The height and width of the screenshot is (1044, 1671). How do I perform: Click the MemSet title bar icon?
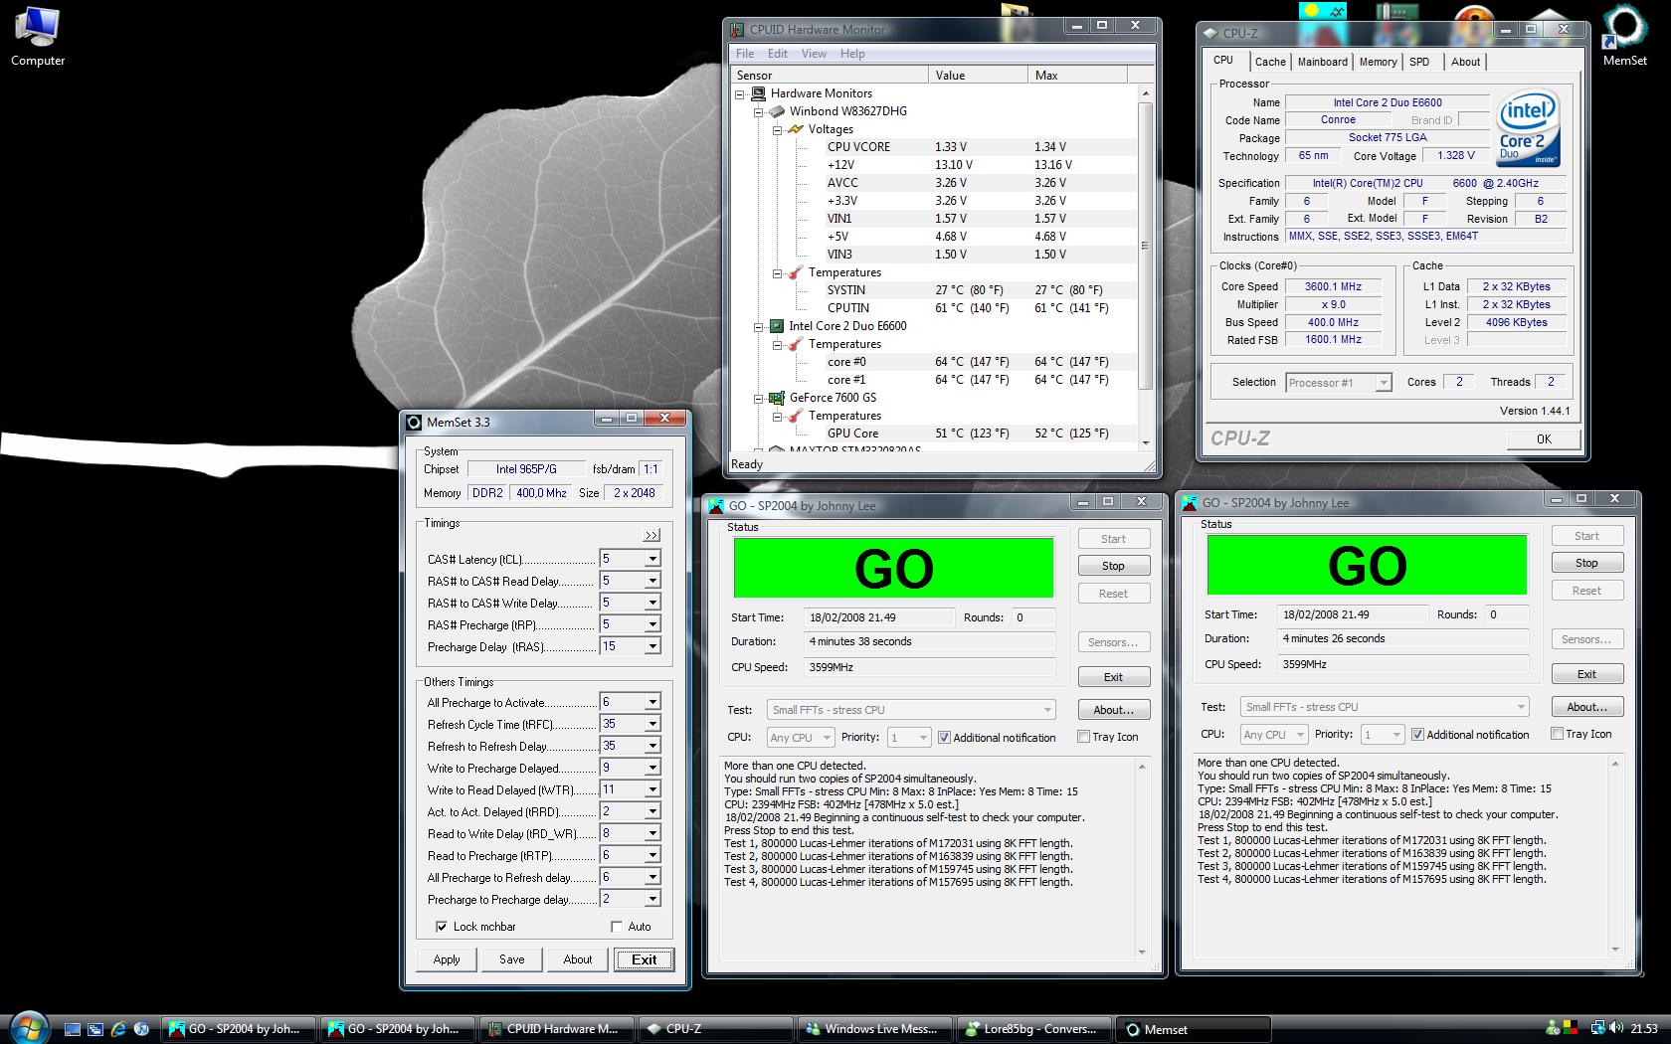click(415, 422)
